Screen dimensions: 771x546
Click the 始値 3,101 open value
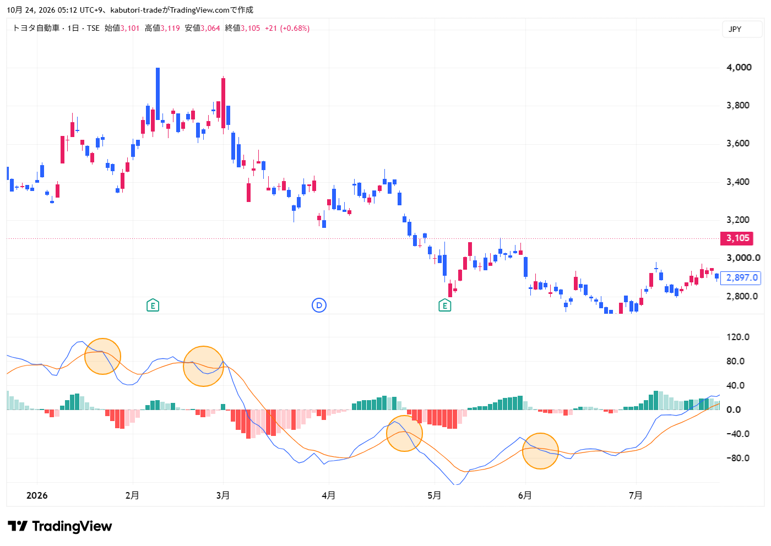pos(122,28)
